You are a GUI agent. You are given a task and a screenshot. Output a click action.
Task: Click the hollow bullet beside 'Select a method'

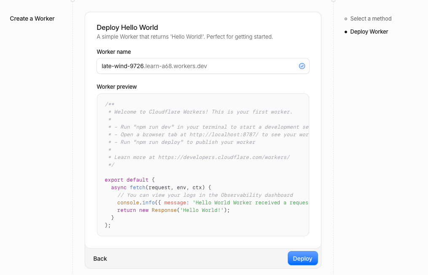[346, 19]
